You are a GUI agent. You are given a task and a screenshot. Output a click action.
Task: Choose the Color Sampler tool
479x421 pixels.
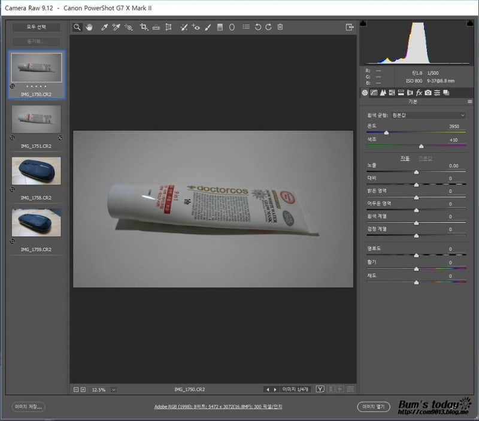tap(116, 27)
